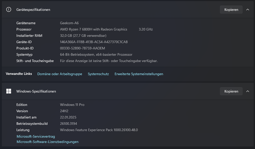
Task: Click the Leistung label
Action: [x=23, y=130]
